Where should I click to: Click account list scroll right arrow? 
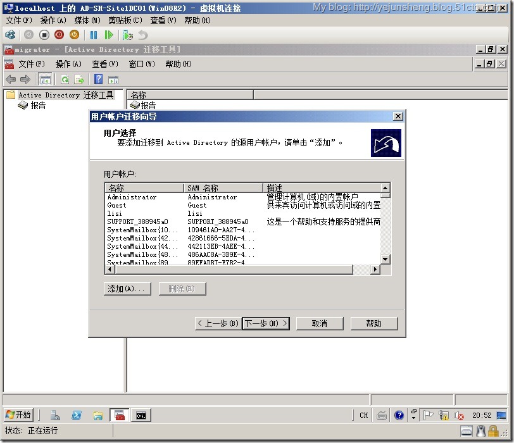[375, 270]
